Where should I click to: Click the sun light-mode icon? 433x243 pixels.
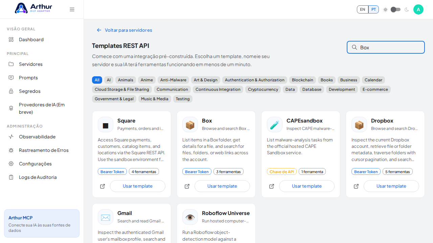pyautogui.click(x=385, y=9)
